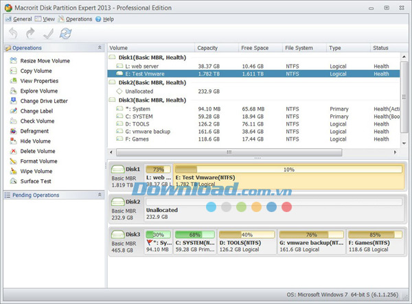Collapse Disk3 group in volume list
The width and height of the screenshot is (412, 304).
tap(112, 100)
